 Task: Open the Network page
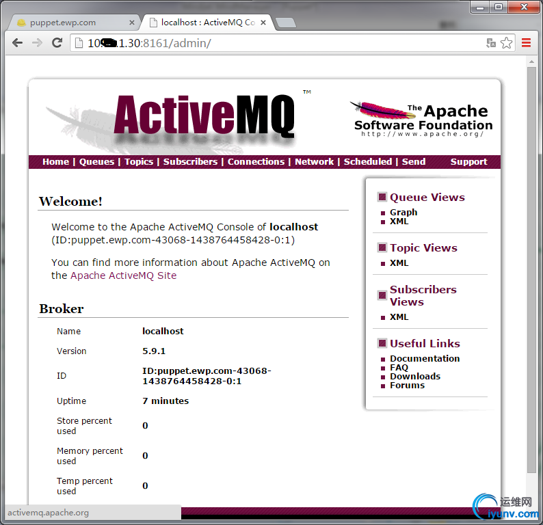(x=314, y=161)
